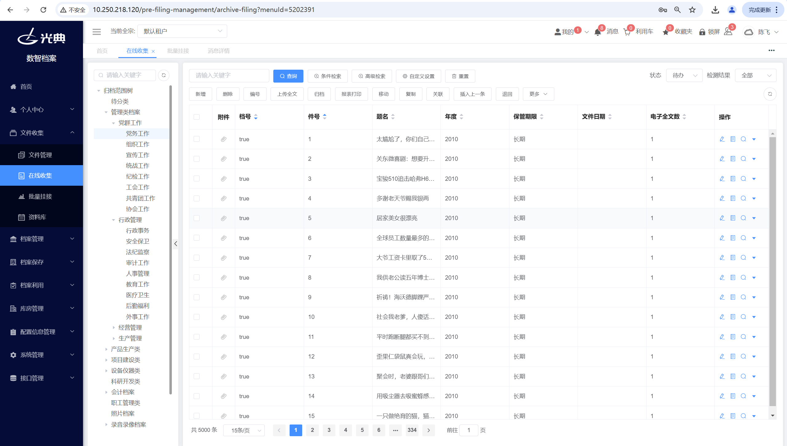Viewport: 787px width, 446px height.
Task: Bookmark this page with the star icon
Action: (x=692, y=10)
